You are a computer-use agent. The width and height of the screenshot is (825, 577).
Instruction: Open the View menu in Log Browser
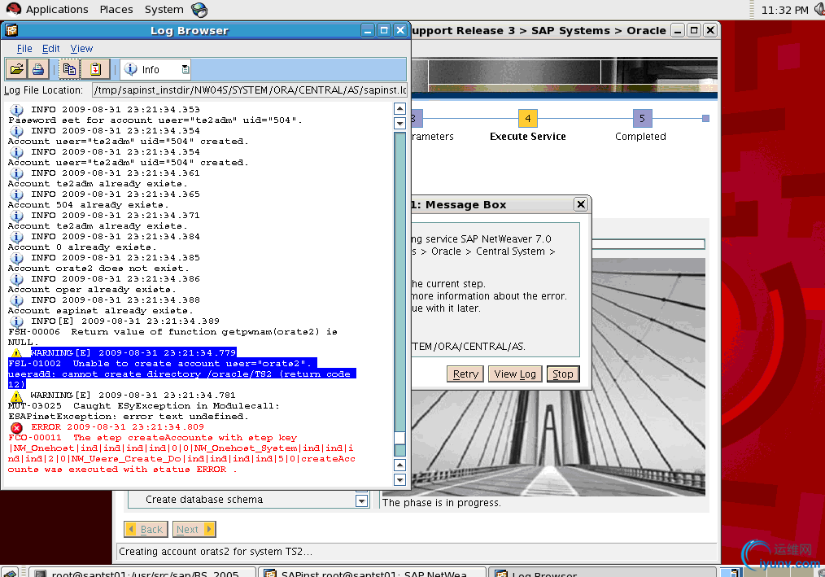[81, 49]
